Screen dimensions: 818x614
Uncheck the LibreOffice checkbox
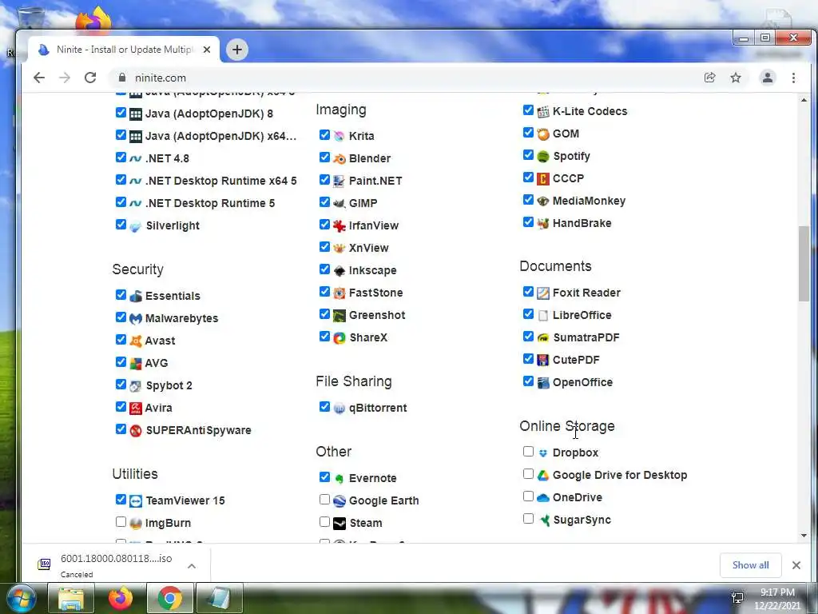(x=528, y=313)
